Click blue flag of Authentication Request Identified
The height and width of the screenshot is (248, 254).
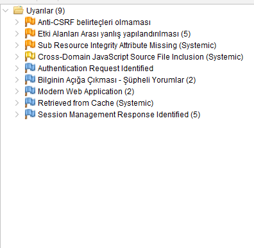(30, 68)
